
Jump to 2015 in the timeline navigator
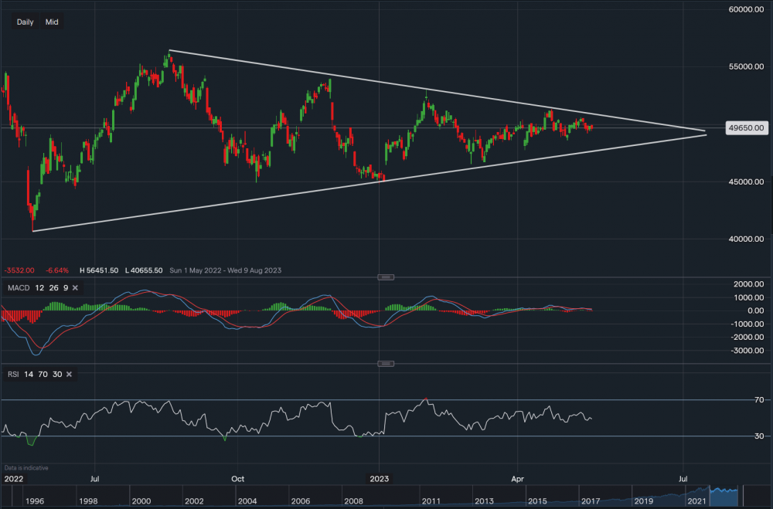coord(537,501)
